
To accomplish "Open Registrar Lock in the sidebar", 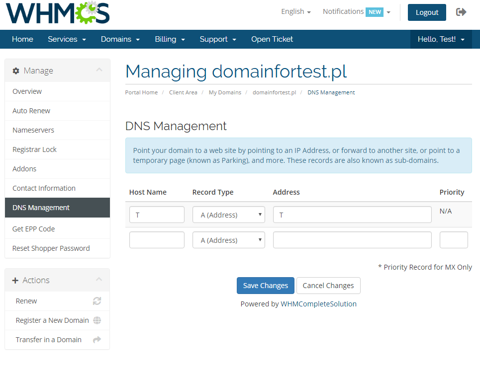I will click(57, 149).
